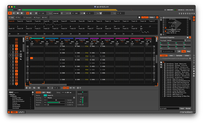Show the automation view icon
The width and height of the screenshot is (203, 123).
coord(21,112)
